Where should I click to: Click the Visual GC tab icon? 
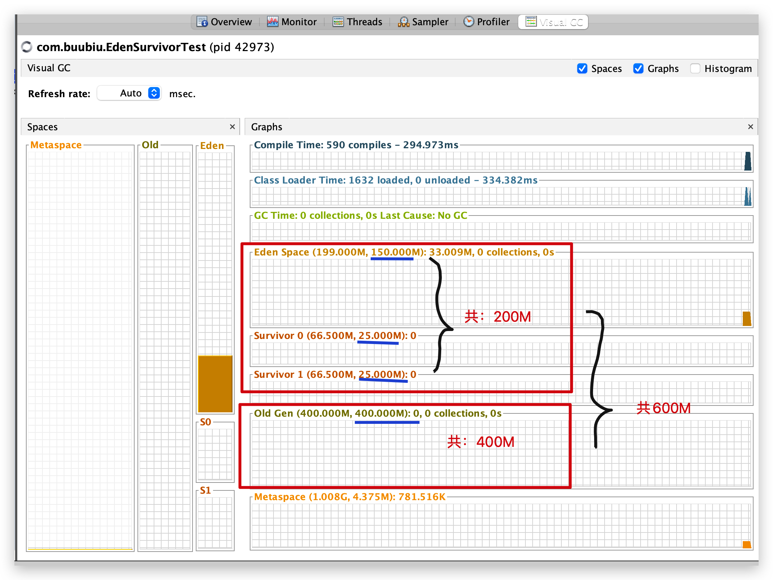point(531,22)
